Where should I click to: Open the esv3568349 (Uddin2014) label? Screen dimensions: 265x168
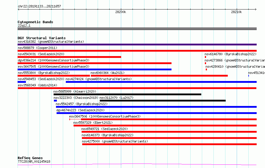point(38,85)
